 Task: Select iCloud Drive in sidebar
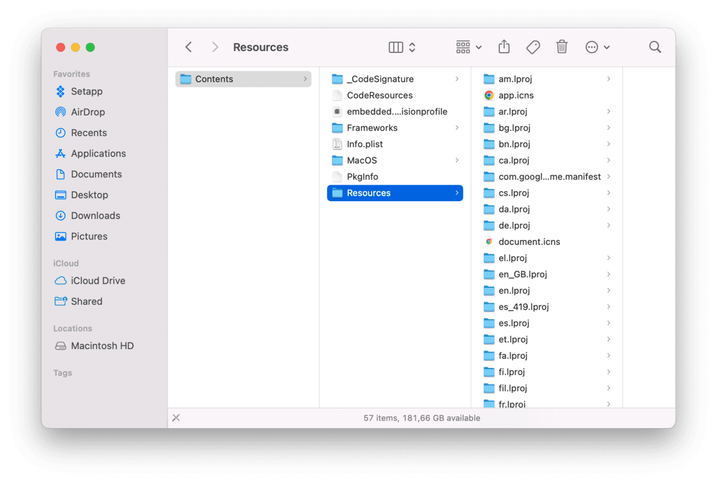[98, 281]
